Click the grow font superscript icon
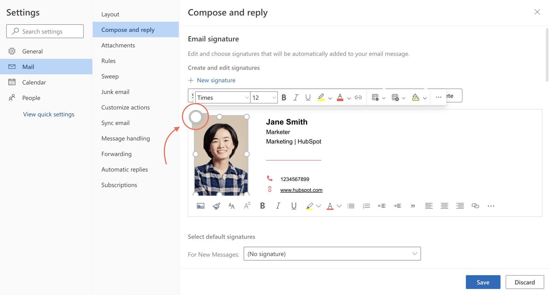Screen dimensions: 550x295 click(247, 206)
